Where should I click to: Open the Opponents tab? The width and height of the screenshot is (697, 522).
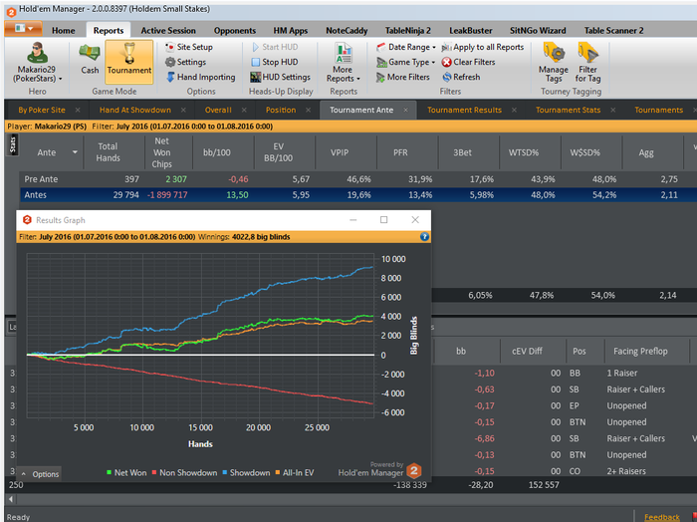(x=235, y=30)
